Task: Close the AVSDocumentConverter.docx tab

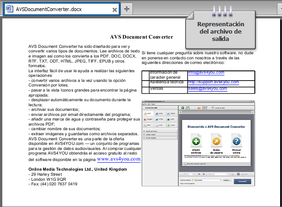Action: [115, 10]
